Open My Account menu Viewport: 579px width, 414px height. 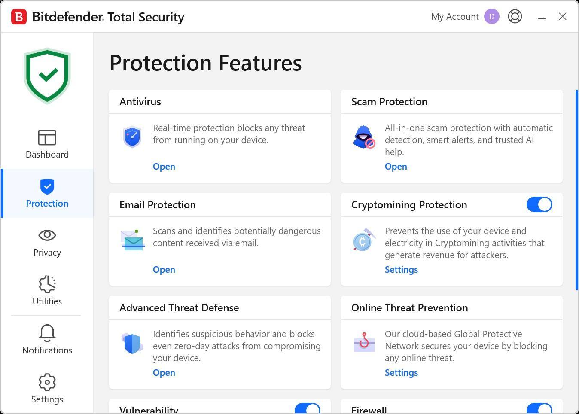(x=455, y=16)
